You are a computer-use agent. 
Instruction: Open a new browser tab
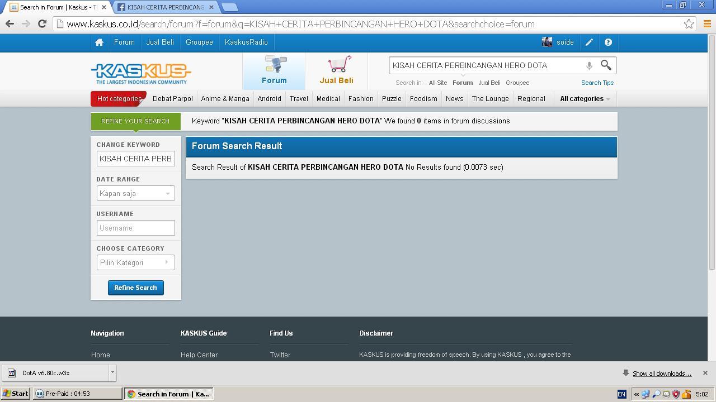click(x=229, y=7)
